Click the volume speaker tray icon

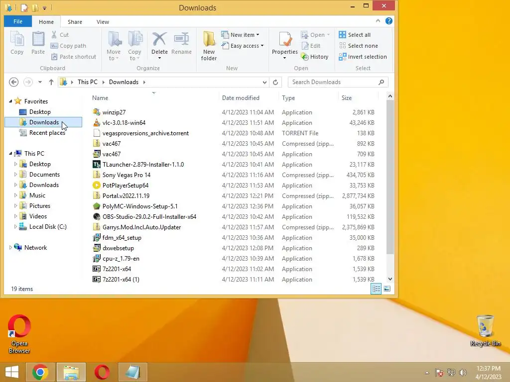click(463, 372)
